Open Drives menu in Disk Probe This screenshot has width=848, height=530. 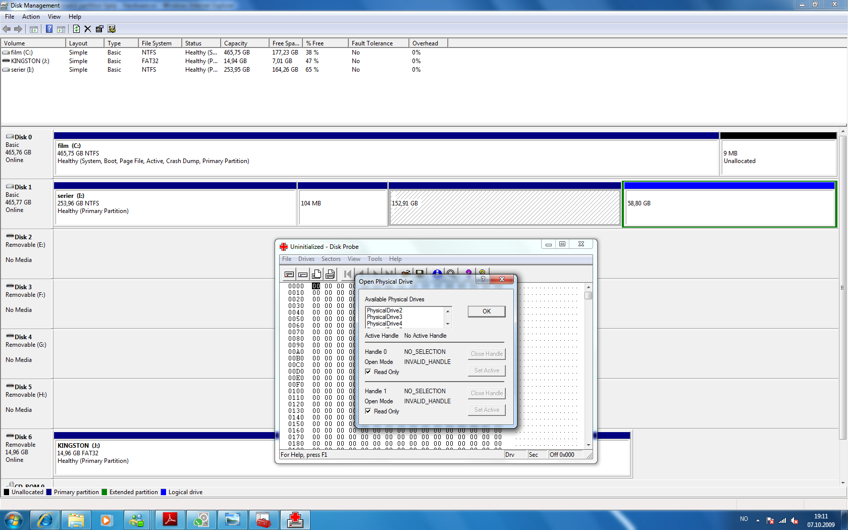(x=306, y=259)
